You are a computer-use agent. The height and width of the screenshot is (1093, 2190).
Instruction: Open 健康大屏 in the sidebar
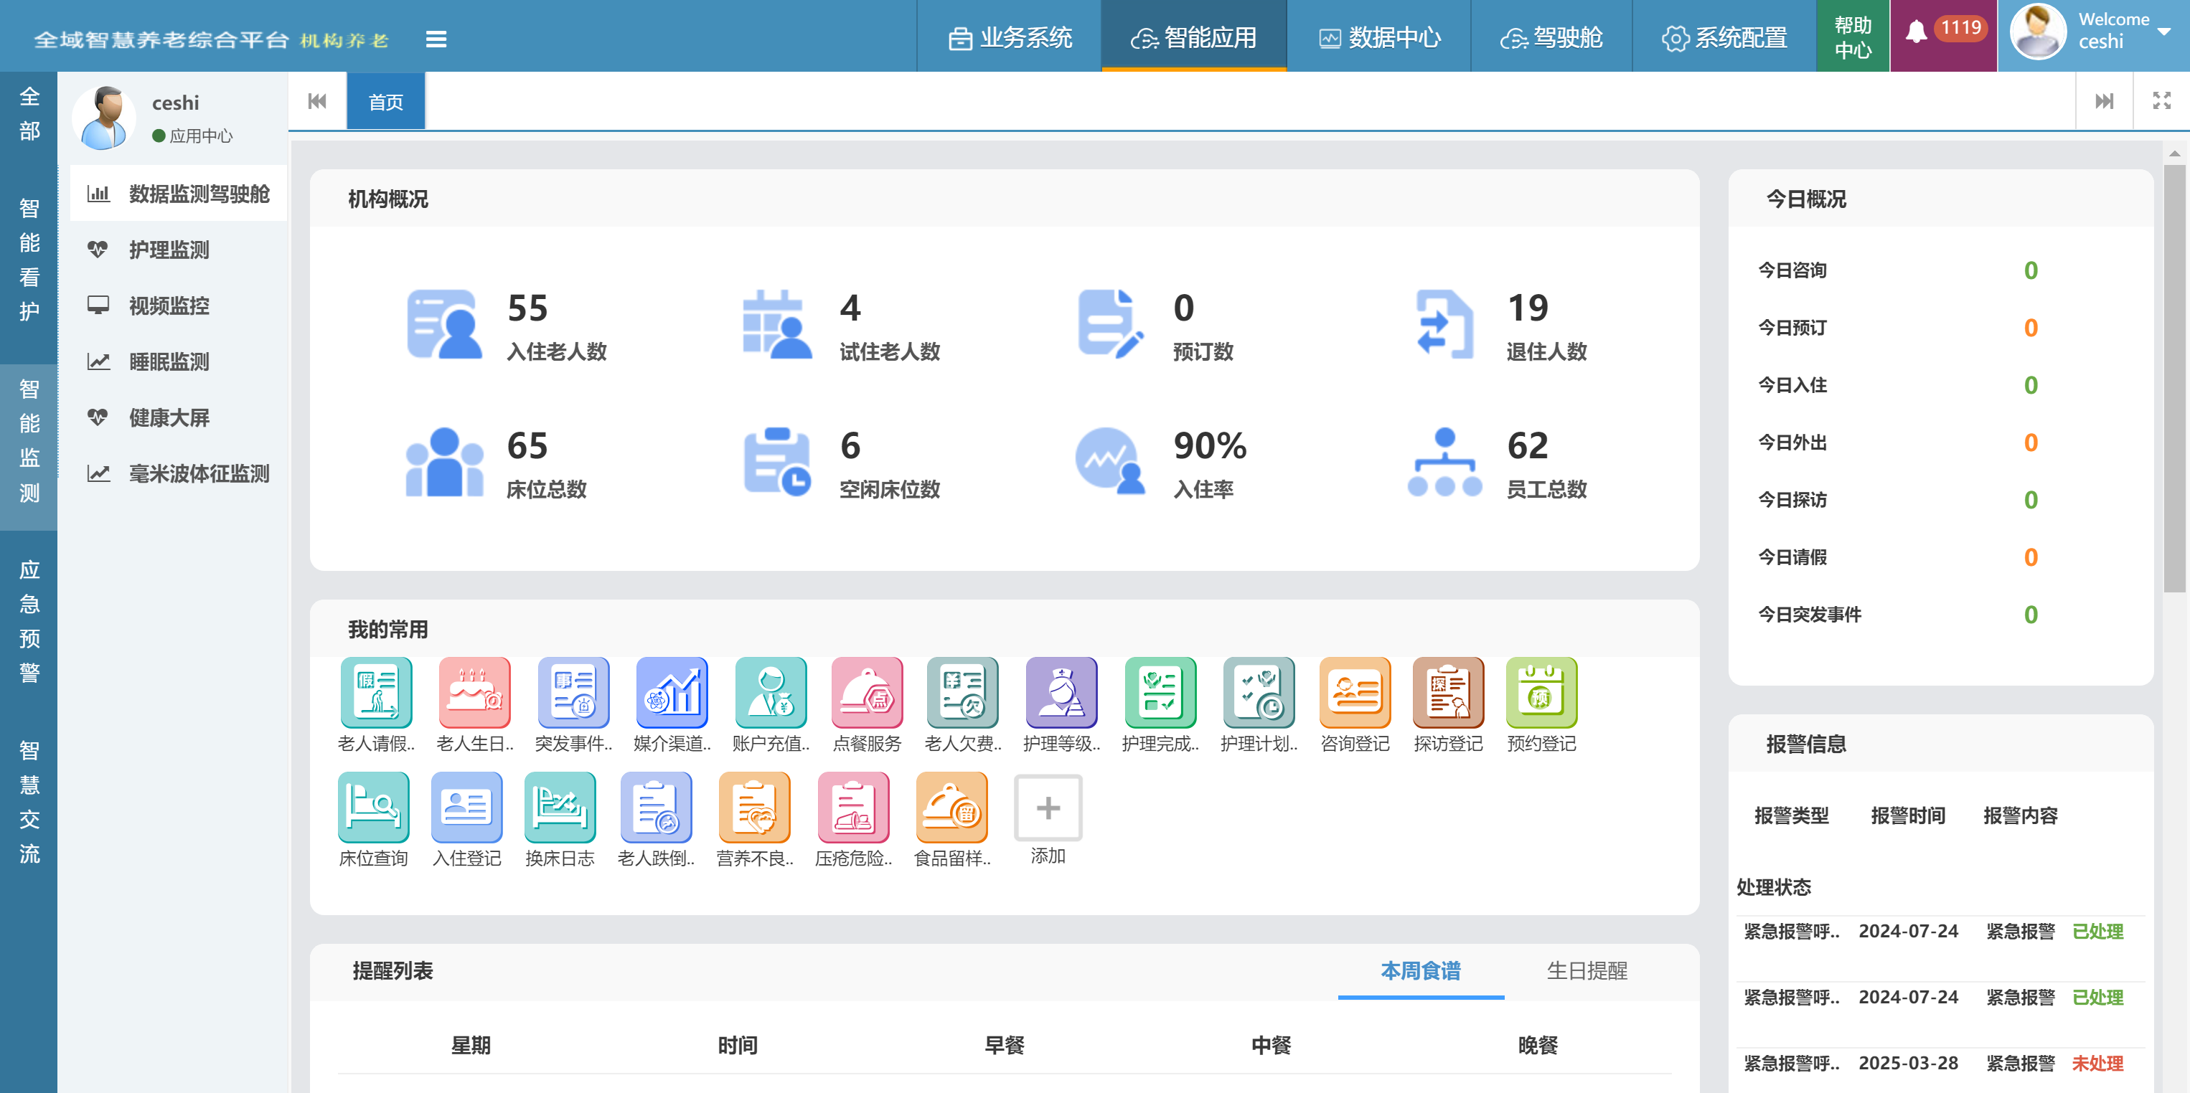tap(179, 418)
